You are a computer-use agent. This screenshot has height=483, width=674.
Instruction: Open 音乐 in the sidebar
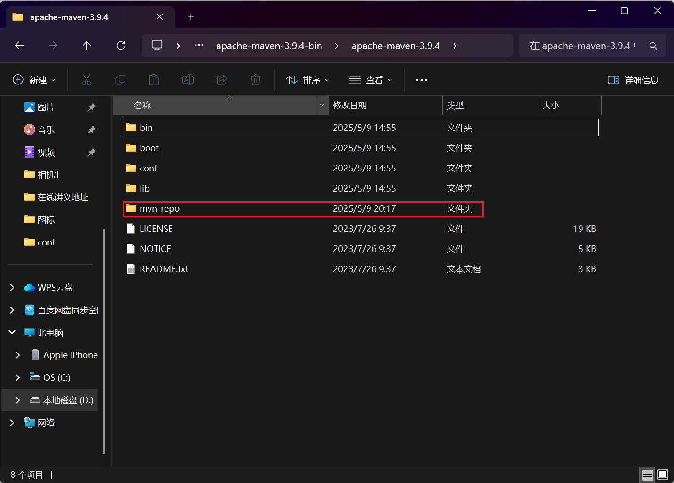point(46,130)
